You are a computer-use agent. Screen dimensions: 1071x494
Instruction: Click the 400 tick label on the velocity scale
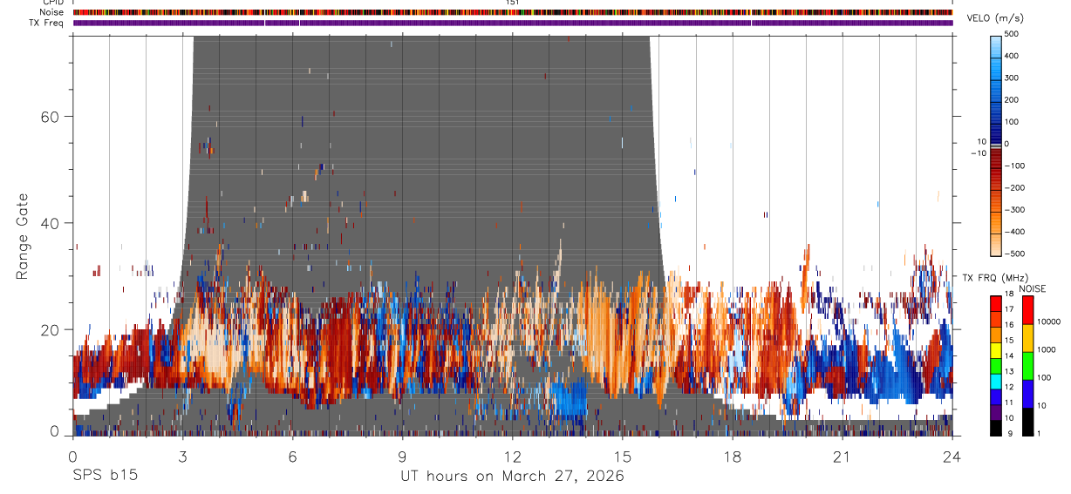(1013, 56)
